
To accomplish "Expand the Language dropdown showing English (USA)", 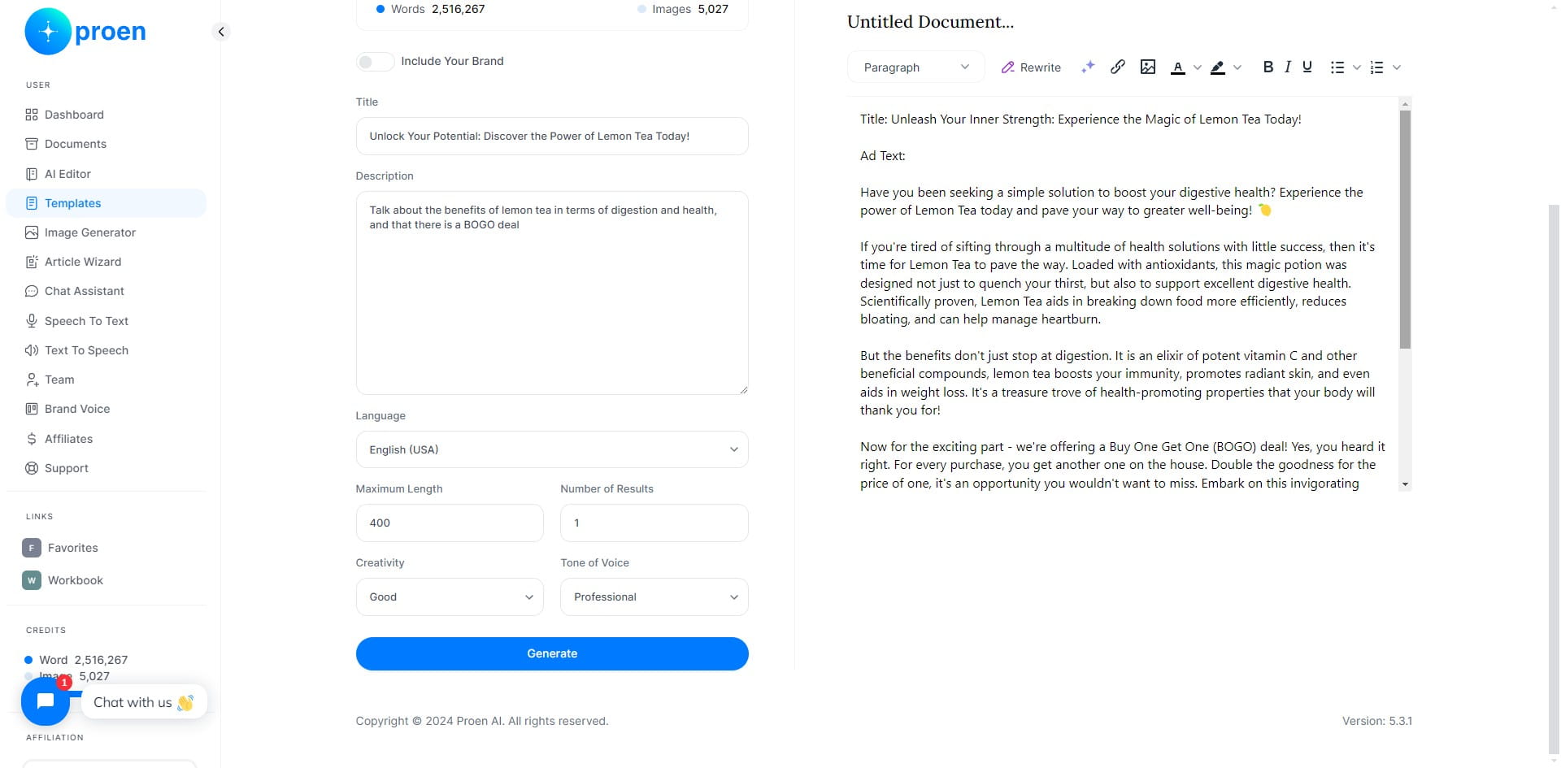I will point(552,449).
